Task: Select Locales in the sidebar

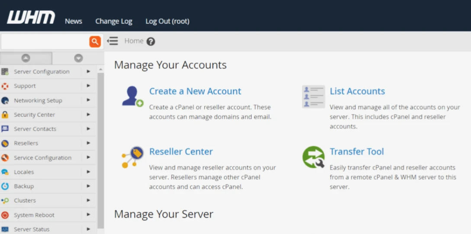Action: click(24, 172)
